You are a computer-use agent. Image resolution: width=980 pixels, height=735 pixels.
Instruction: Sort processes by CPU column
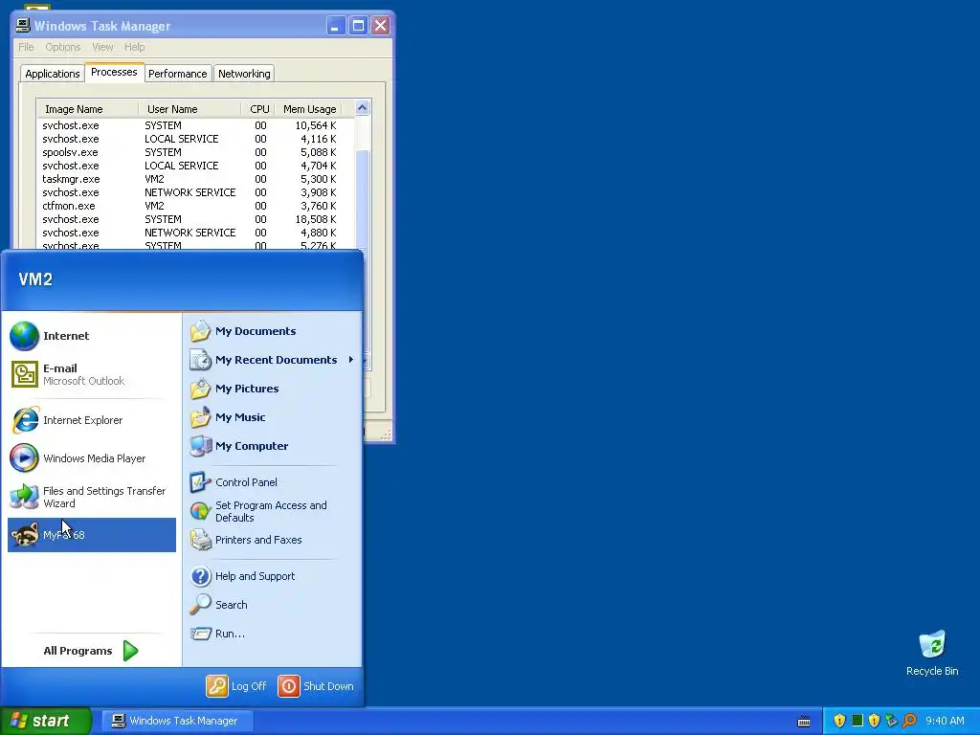pos(258,109)
